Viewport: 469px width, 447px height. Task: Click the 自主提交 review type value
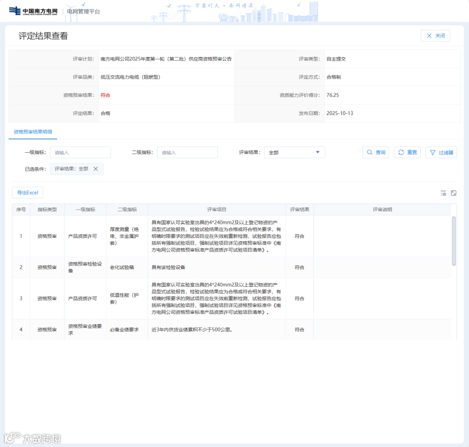[x=336, y=59]
